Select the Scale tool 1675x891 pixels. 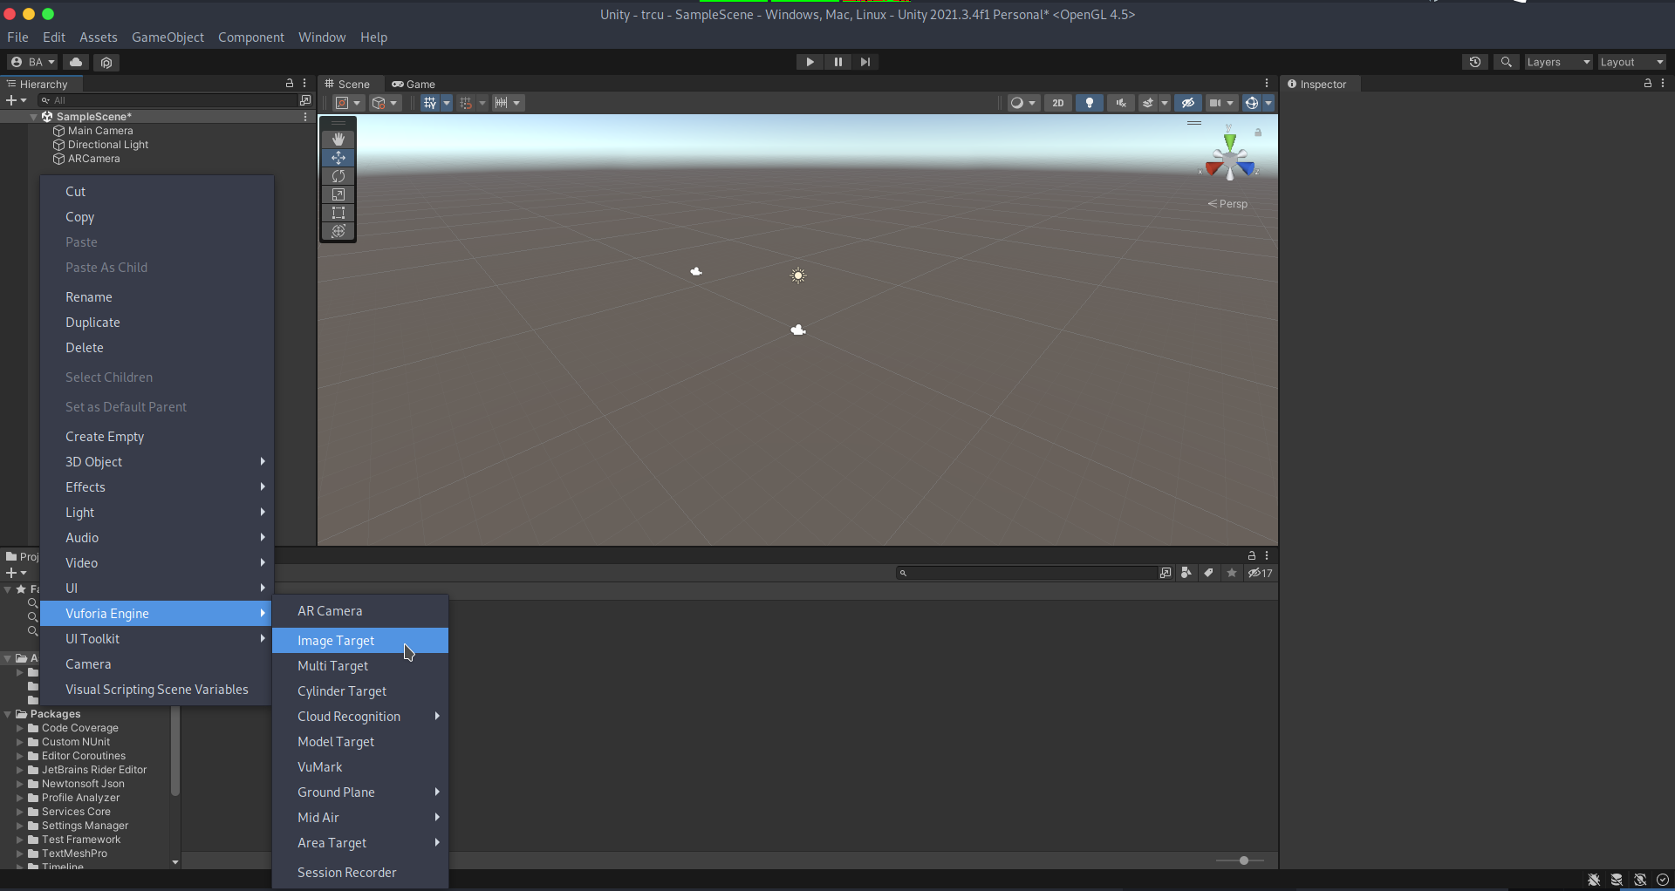pos(338,194)
